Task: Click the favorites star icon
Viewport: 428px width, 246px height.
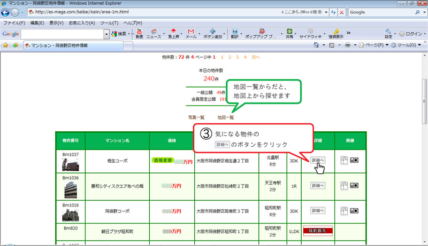Action: (x=6, y=45)
